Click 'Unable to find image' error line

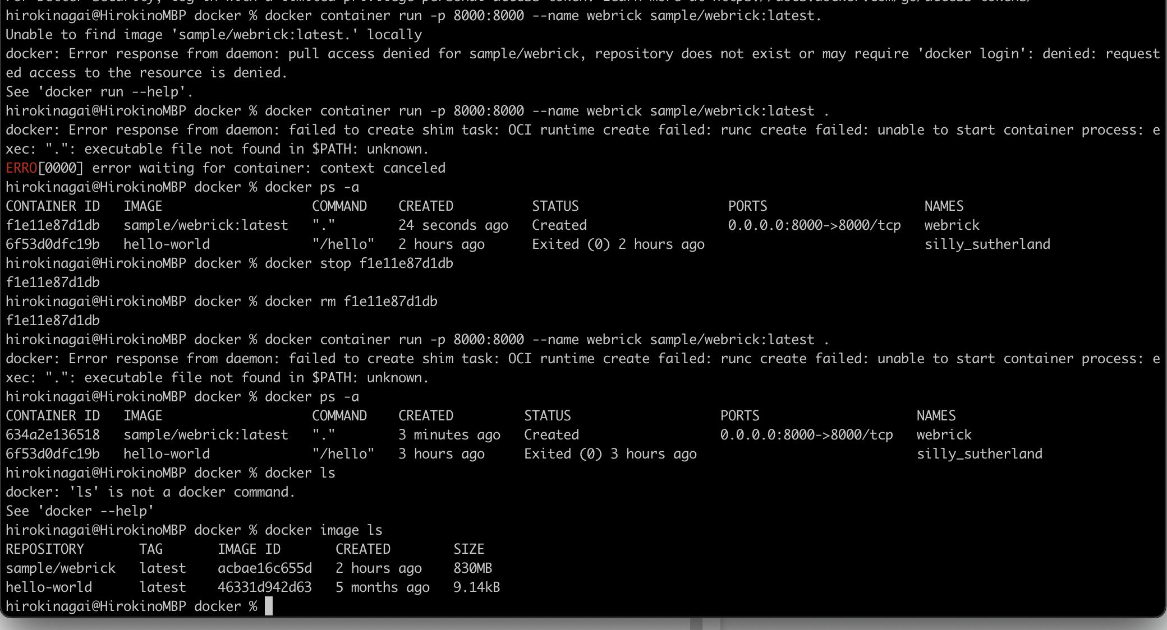coord(214,35)
